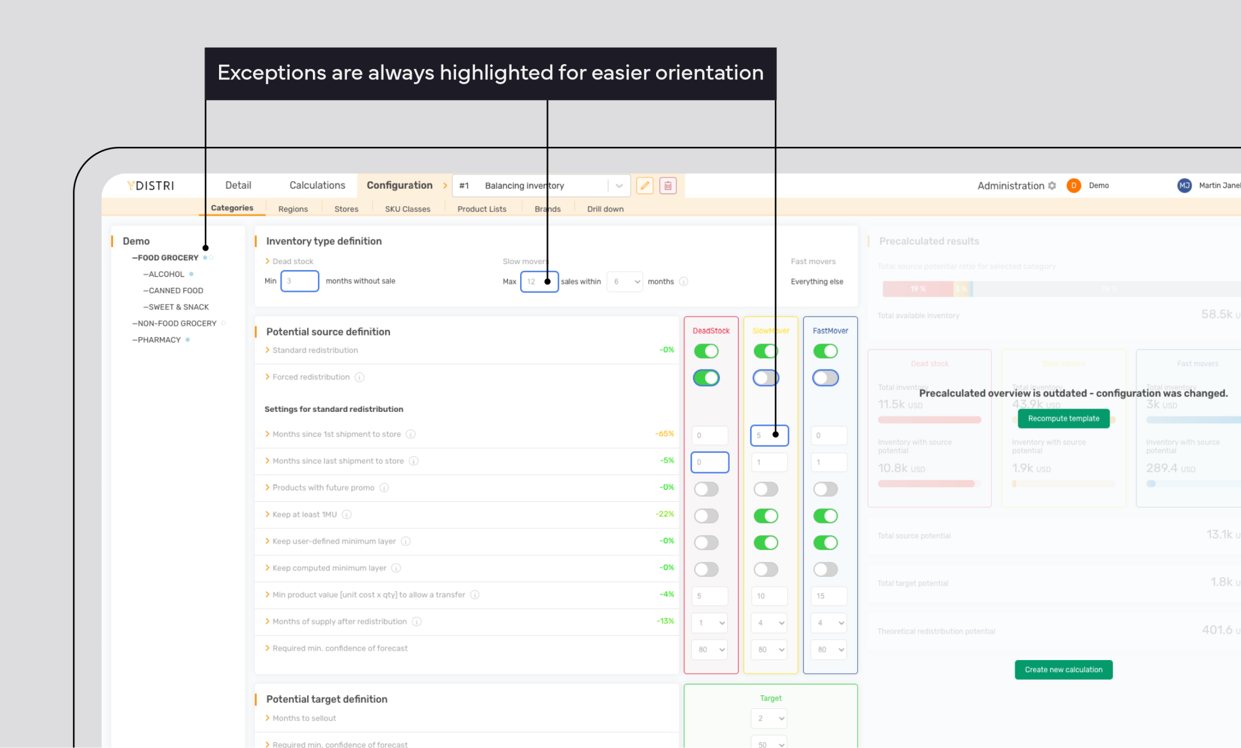Switch to the Drill down tab

(605, 209)
